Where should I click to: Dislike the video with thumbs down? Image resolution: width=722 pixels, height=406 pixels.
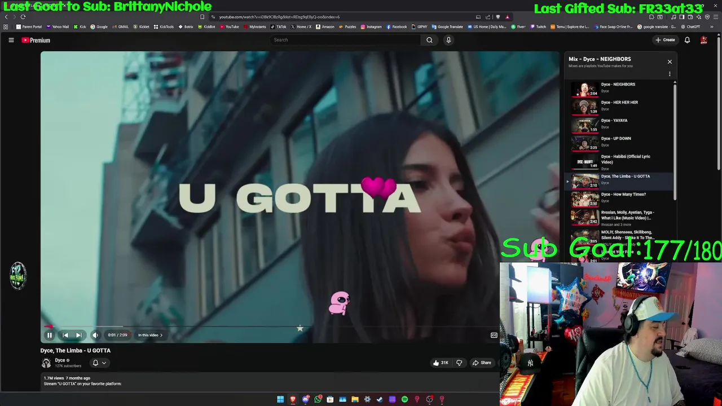pos(459,363)
